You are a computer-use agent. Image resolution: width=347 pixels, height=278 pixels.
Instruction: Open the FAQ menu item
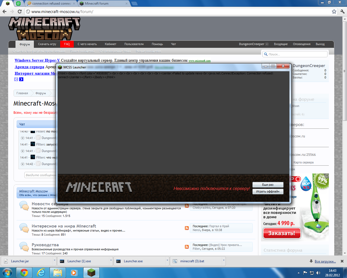click(67, 44)
